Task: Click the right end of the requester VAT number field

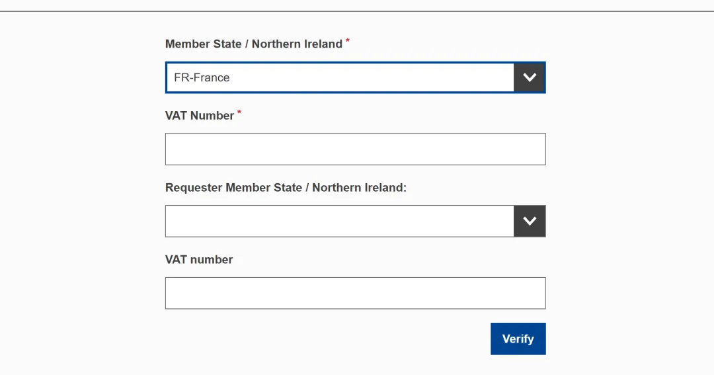Action: (537, 293)
